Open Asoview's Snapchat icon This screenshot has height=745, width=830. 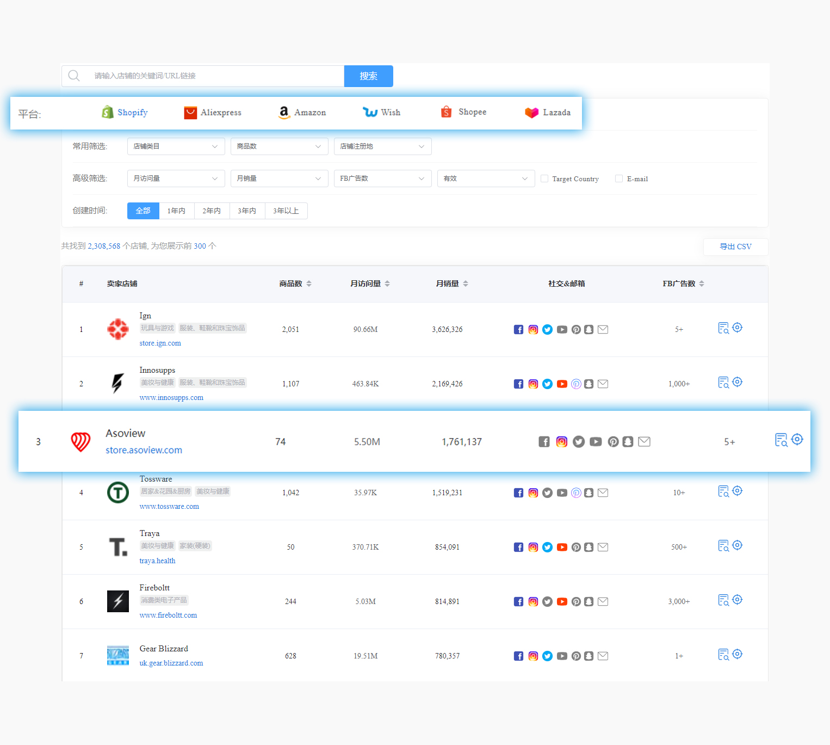[628, 442]
